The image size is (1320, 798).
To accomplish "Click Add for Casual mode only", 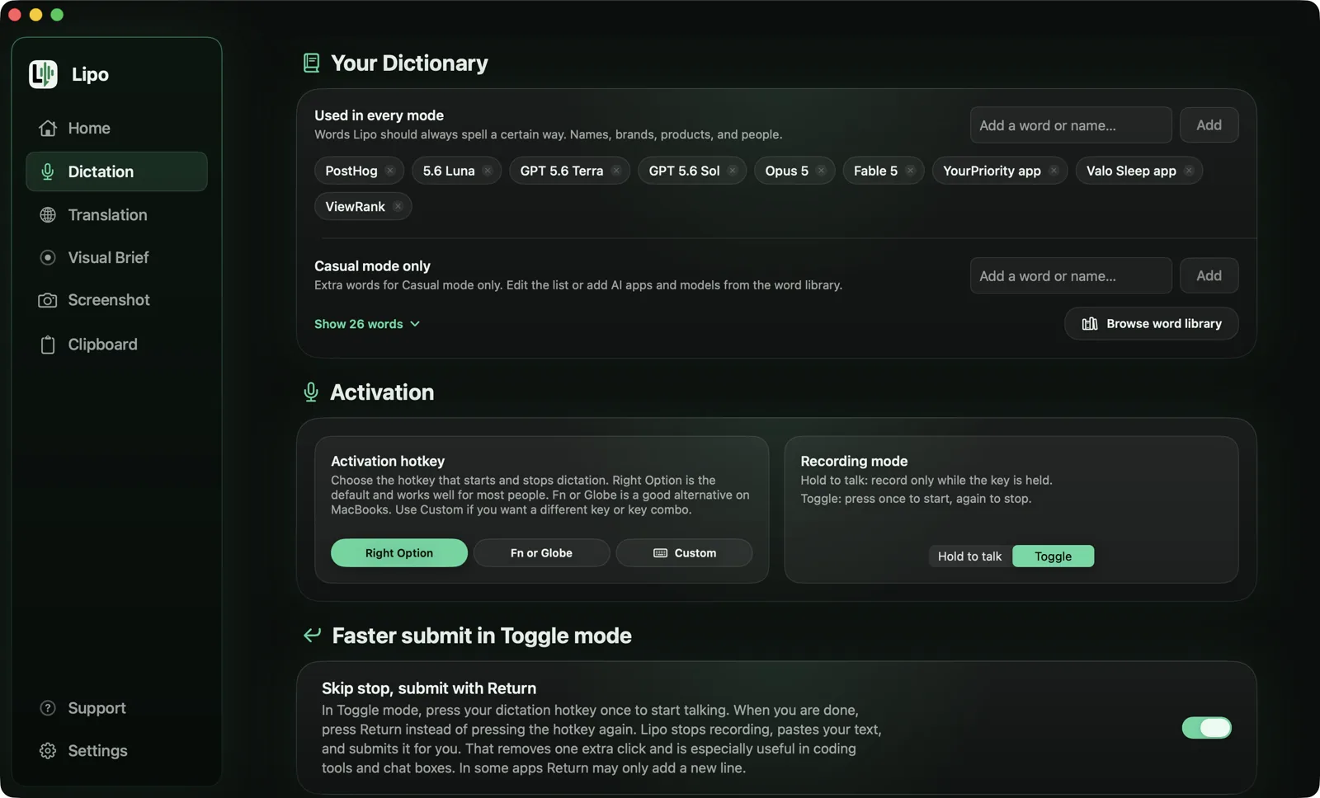I will [1209, 276].
